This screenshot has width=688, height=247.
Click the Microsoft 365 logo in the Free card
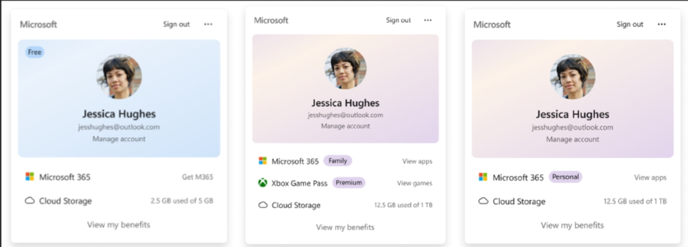(x=30, y=177)
